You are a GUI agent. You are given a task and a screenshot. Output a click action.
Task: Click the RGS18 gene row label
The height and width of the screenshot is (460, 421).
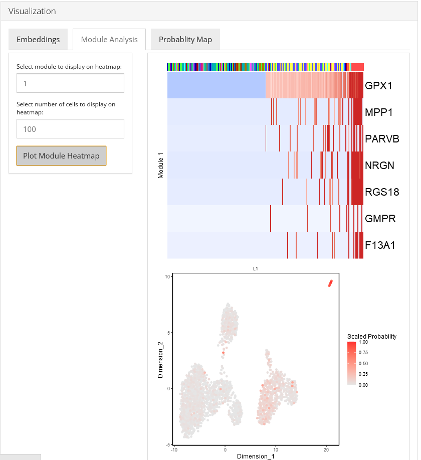(x=381, y=192)
